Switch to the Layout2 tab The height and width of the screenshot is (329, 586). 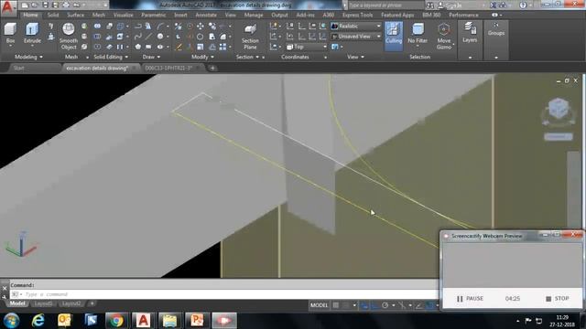click(x=71, y=303)
